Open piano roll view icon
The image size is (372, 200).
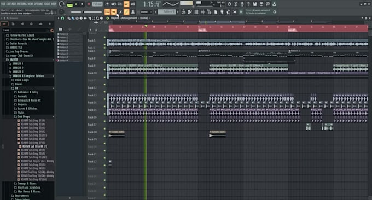[190, 12]
